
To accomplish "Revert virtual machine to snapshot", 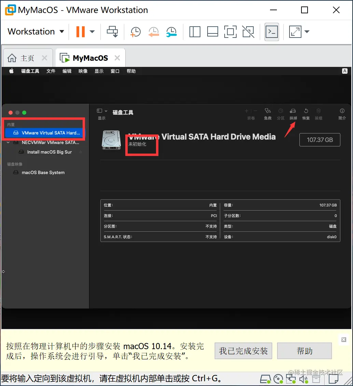I will pos(154,32).
